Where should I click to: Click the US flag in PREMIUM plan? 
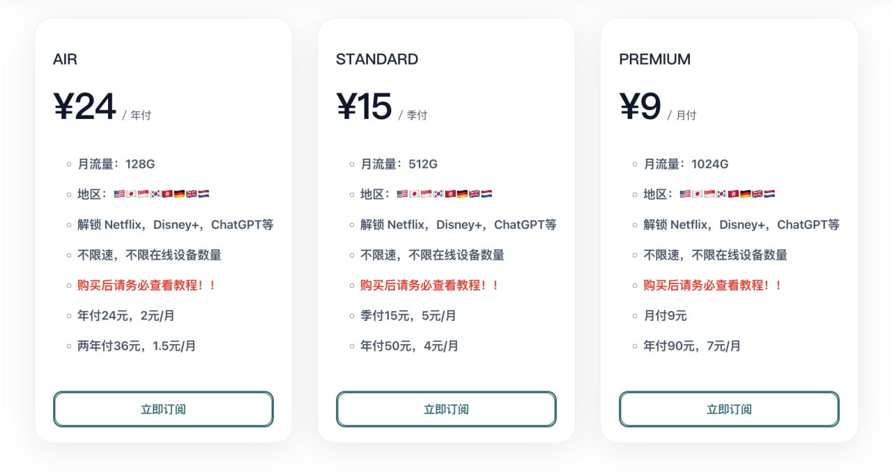click(685, 194)
